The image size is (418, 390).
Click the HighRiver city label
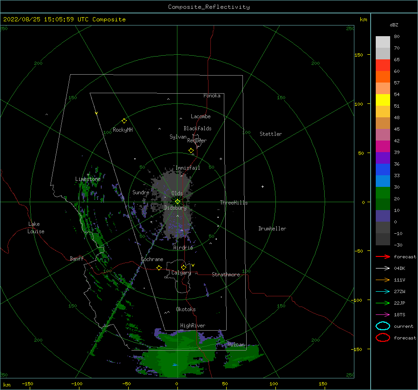pyautogui.click(x=193, y=326)
